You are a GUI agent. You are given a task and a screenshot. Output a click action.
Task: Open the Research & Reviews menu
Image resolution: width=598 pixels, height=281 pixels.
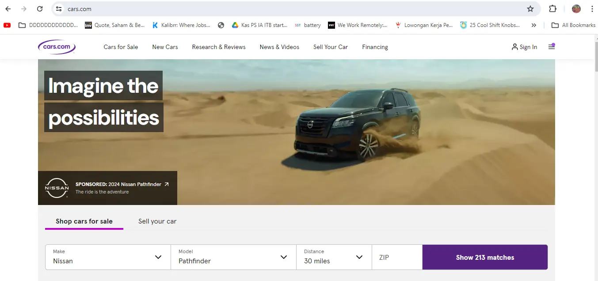(219, 47)
